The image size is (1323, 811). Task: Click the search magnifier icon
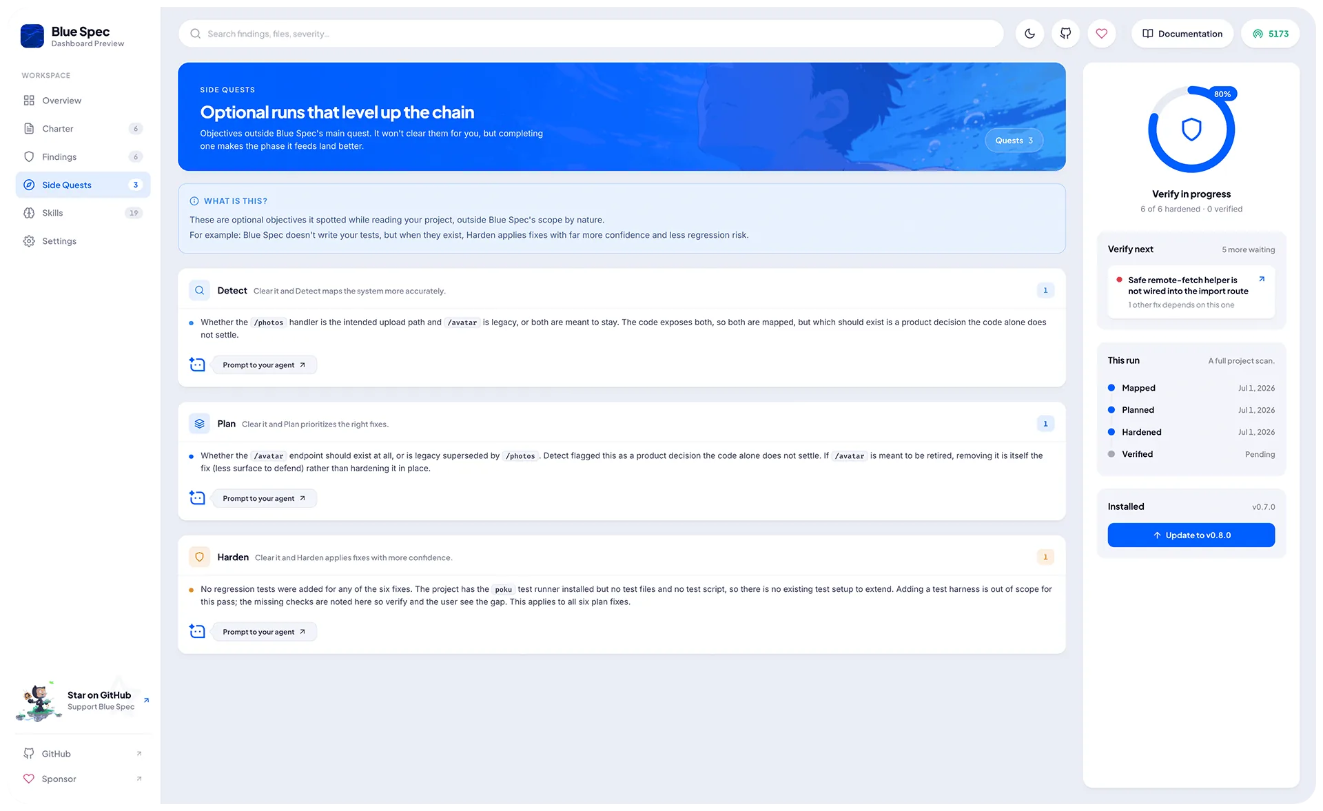[x=196, y=34]
